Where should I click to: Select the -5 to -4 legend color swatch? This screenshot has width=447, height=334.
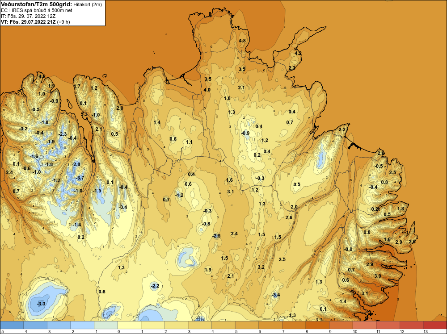(12, 325)
